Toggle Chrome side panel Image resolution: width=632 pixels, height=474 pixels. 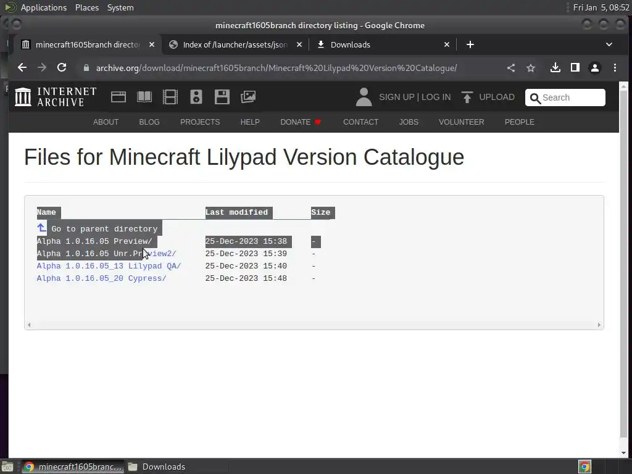[575, 68]
